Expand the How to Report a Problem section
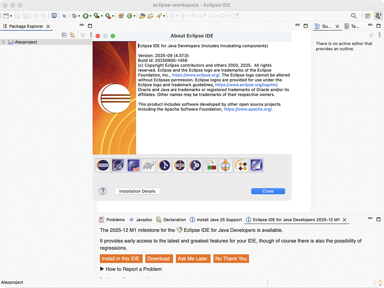 [102, 269]
